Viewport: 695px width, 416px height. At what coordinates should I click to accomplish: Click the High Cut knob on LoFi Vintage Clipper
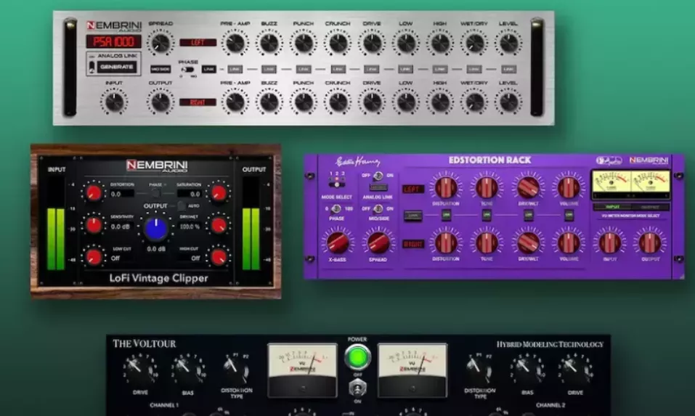(219, 257)
